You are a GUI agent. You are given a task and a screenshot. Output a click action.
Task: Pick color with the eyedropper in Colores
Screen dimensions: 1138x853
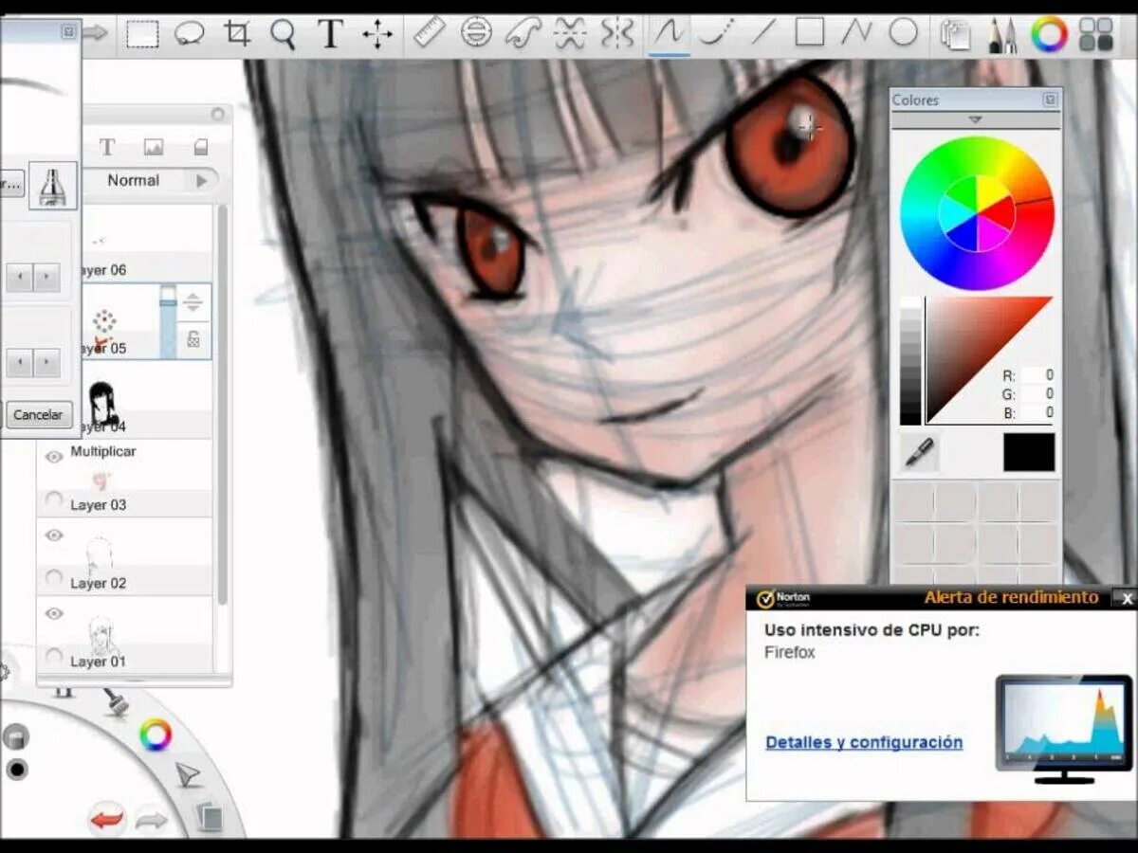pyautogui.click(x=920, y=452)
